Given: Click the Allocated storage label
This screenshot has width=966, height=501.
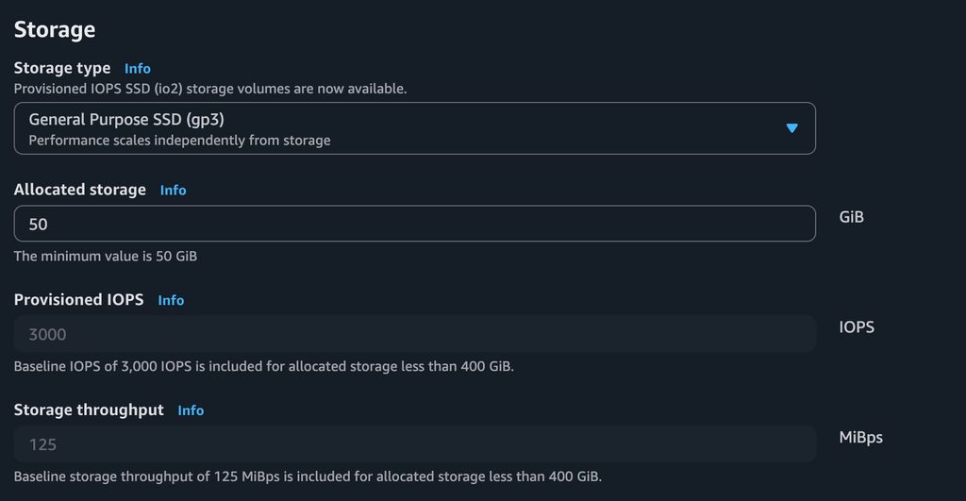Looking at the screenshot, I should 80,190.
